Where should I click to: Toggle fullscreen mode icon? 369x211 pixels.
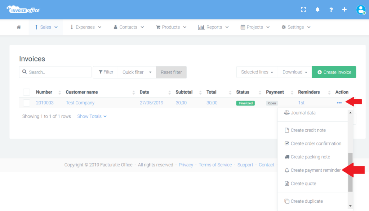(x=303, y=9)
